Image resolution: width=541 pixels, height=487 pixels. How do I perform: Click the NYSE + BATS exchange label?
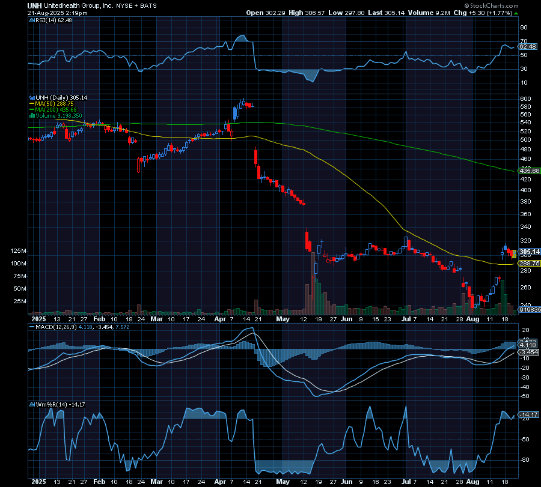(x=136, y=6)
